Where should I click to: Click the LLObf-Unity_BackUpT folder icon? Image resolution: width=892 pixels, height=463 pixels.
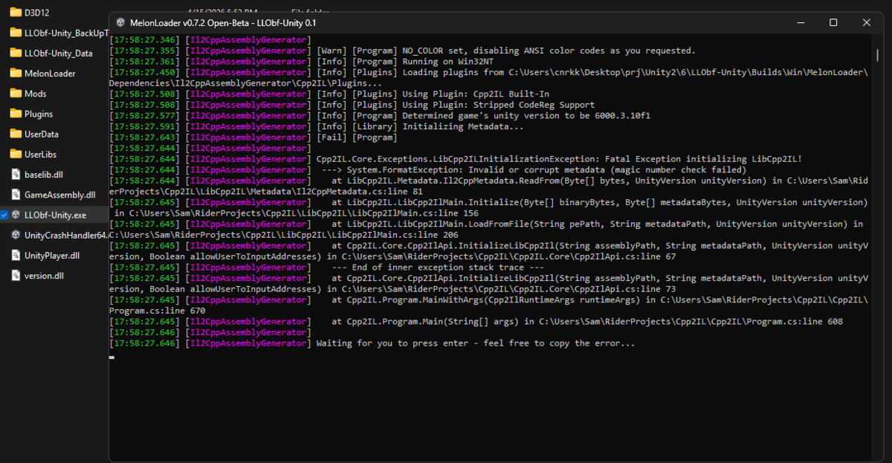tap(16, 33)
